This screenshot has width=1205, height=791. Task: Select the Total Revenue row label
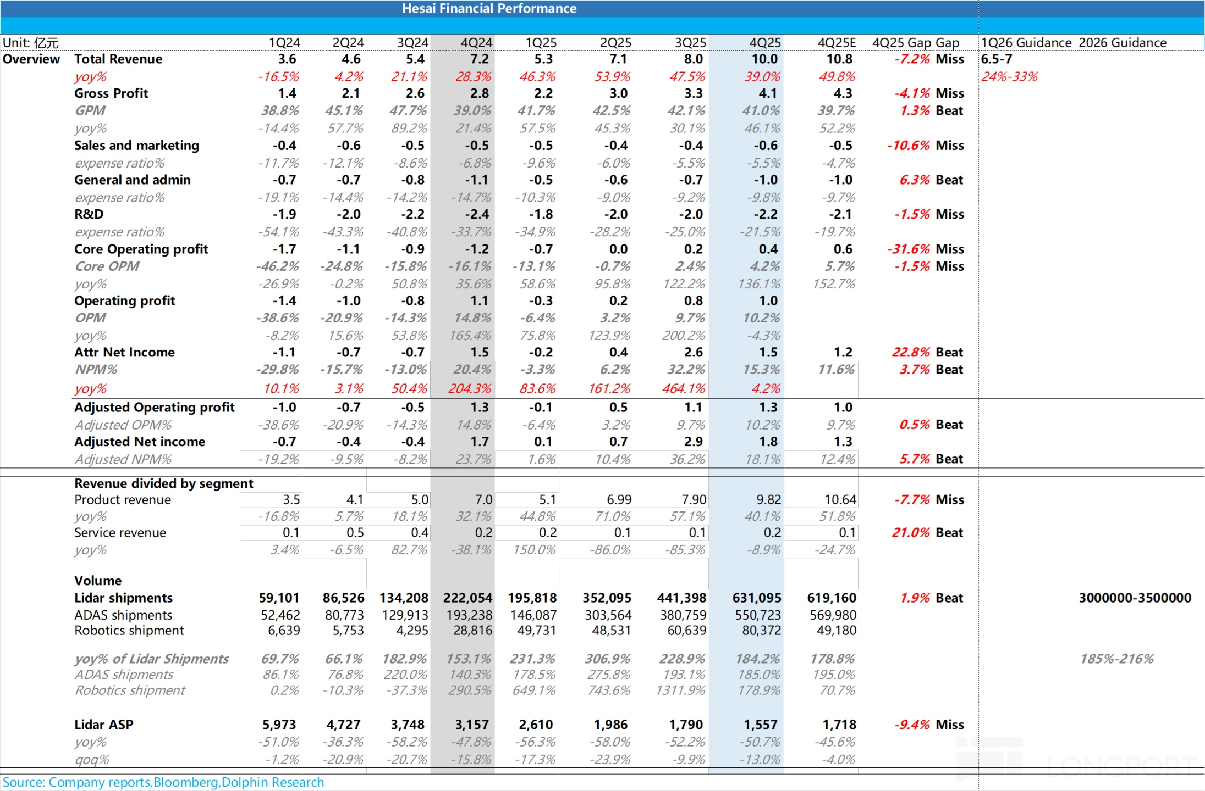118,59
